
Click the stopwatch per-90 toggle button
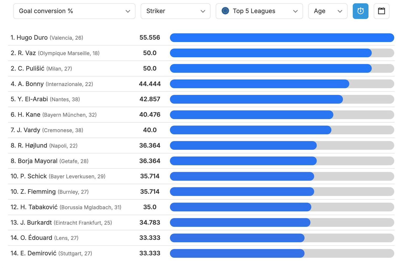point(360,11)
